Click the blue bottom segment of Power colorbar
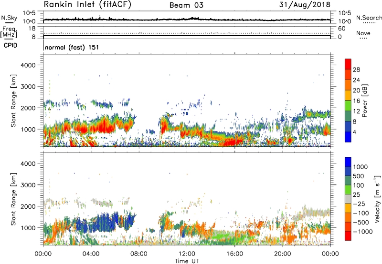 point(348,137)
